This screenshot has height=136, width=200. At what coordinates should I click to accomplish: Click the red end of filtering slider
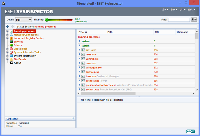[x=71, y=20]
